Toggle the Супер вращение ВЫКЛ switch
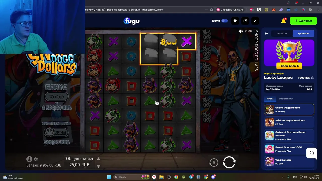The width and height of the screenshot is (322, 181). (56, 132)
